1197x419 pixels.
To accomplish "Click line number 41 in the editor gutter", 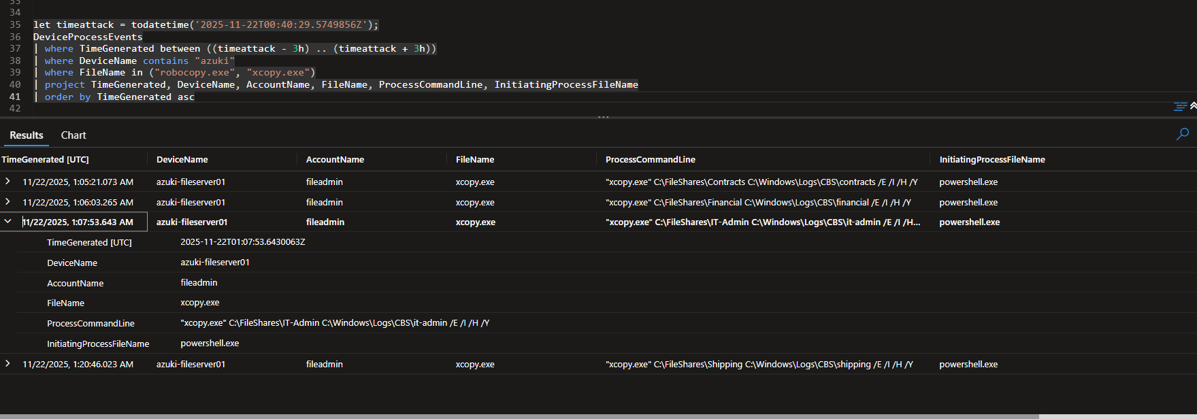I will (x=15, y=97).
